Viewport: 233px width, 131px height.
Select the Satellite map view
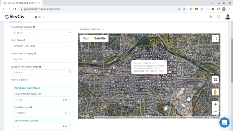pyautogui.click(x=100, y=38)
